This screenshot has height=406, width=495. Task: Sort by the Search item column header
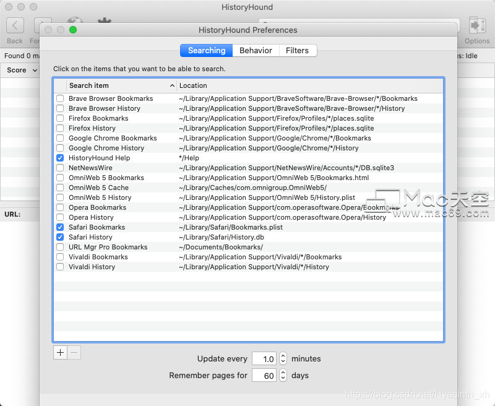click(x=121, y=85)
